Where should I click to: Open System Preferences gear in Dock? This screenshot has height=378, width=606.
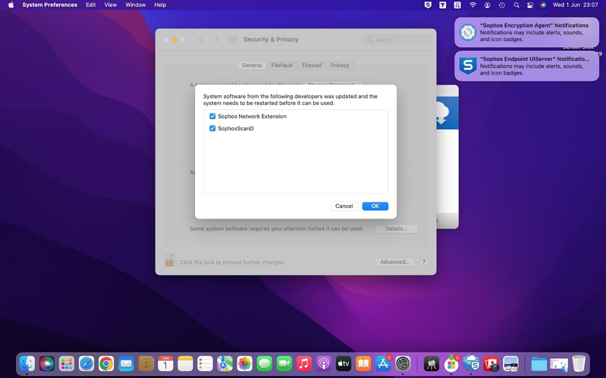tap(403, 364)
